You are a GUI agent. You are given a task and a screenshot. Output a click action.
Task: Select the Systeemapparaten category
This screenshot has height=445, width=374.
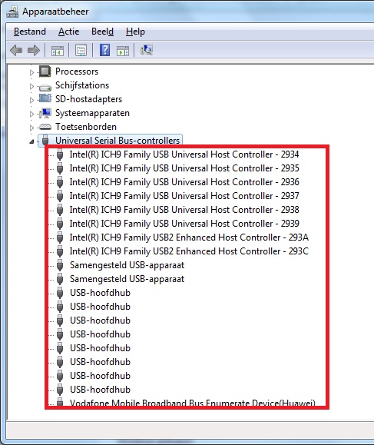click(92, 113)
